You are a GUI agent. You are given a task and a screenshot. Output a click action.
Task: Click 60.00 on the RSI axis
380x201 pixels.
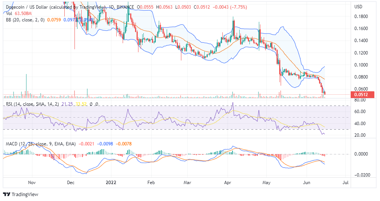pyautogui.click(x=360, y=112)
